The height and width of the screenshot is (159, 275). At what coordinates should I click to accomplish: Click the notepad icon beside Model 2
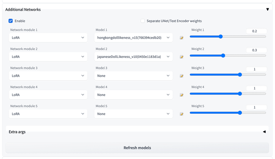(x=181, y=57)
